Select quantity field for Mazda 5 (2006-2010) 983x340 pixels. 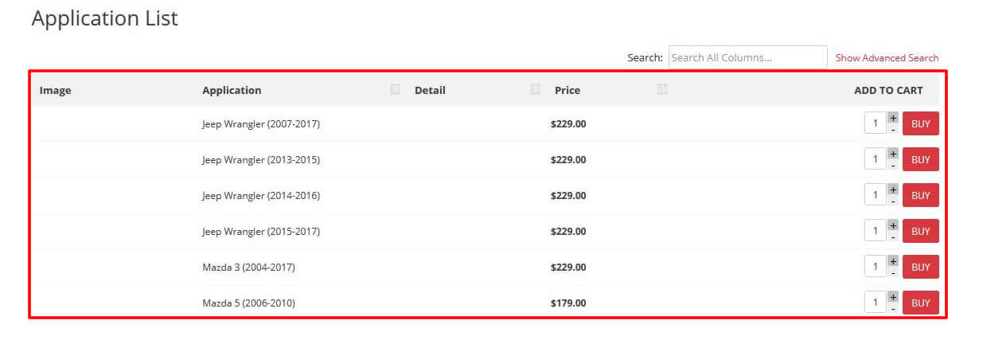tap(876, 303)
